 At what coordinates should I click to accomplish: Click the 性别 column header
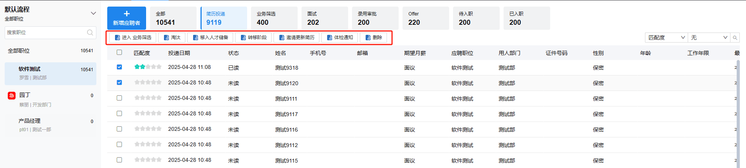[x=598, y=53]
